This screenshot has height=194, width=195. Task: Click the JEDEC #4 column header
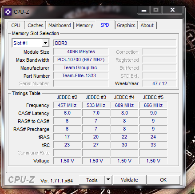124,97
